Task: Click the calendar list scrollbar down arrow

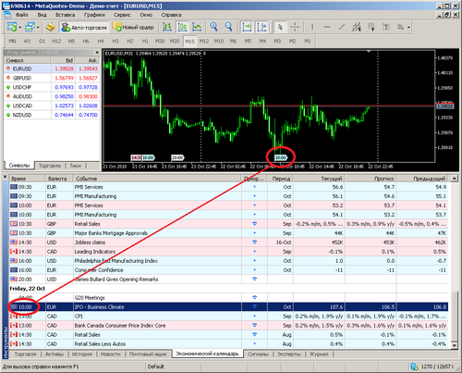Action: tap(454, 345)
